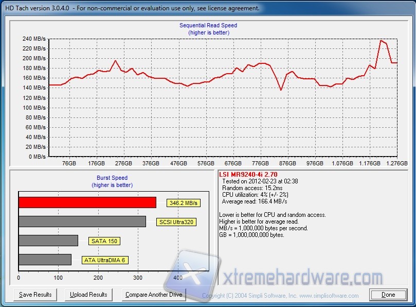Select the SCSI Ultra320 yellow label
The height and width of the screenshot is (307, 416).
click(x=177, y=222)
